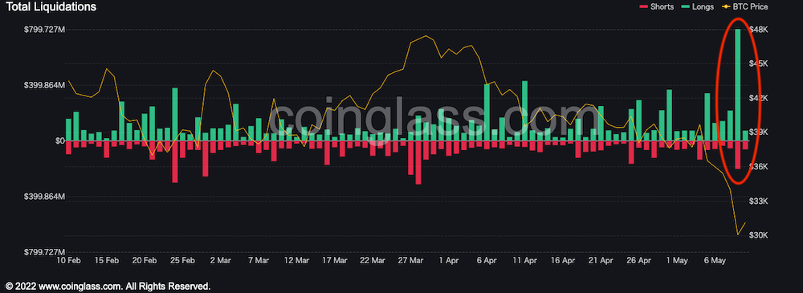Click the 10 Feb date label

tap(68, 261)
